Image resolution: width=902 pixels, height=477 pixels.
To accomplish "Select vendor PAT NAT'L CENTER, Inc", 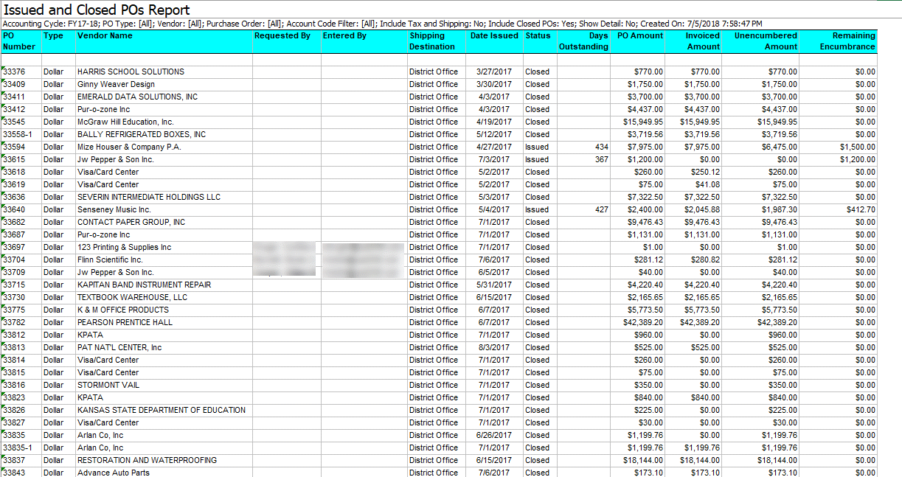I will point(119,348).
